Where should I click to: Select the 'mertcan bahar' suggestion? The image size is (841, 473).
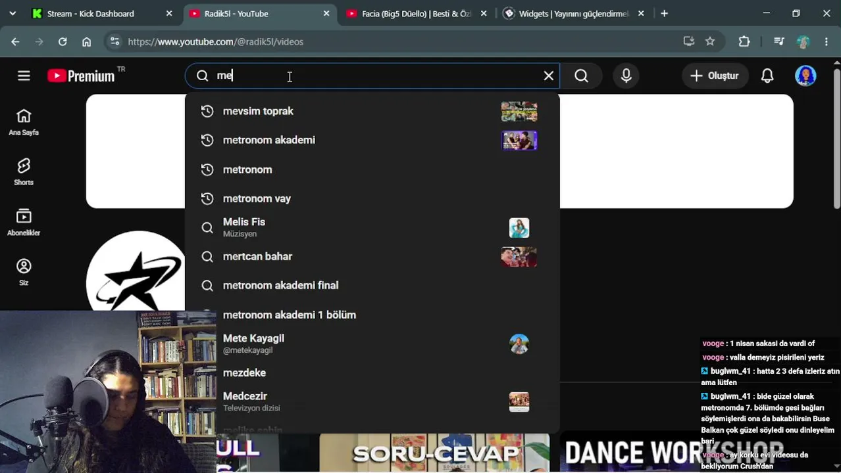[x=372, y=256]
